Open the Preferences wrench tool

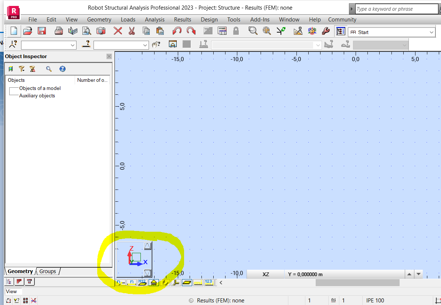[326, 31]
